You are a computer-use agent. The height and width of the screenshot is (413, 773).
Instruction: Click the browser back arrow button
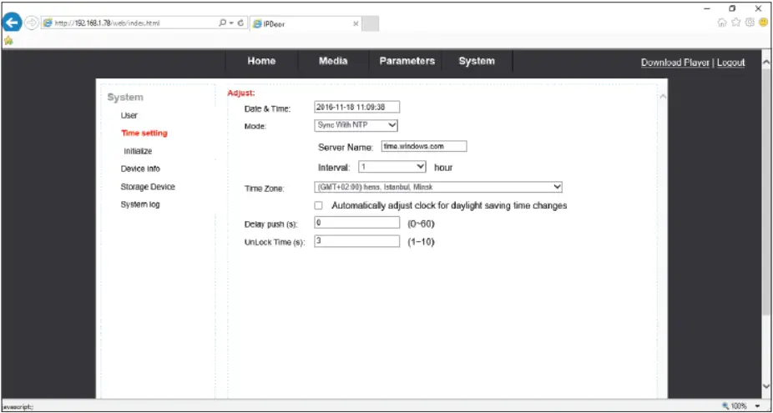pyautogui.click(x=12, y=23)
